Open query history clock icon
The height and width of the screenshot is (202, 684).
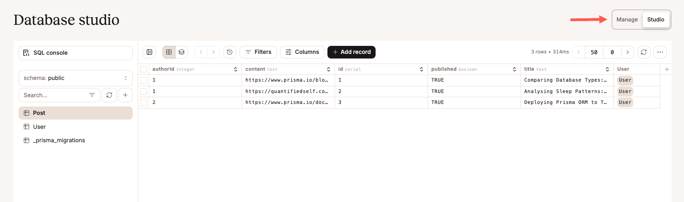coord(229,52)
